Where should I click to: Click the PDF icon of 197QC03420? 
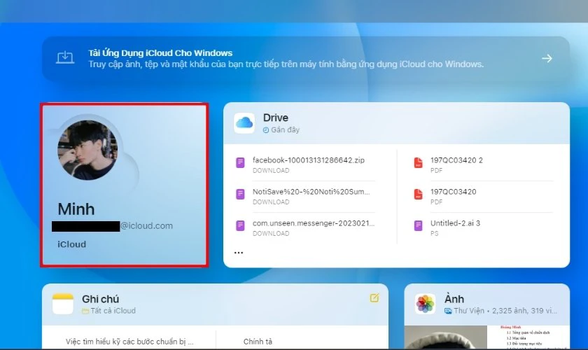pos(418,194)
